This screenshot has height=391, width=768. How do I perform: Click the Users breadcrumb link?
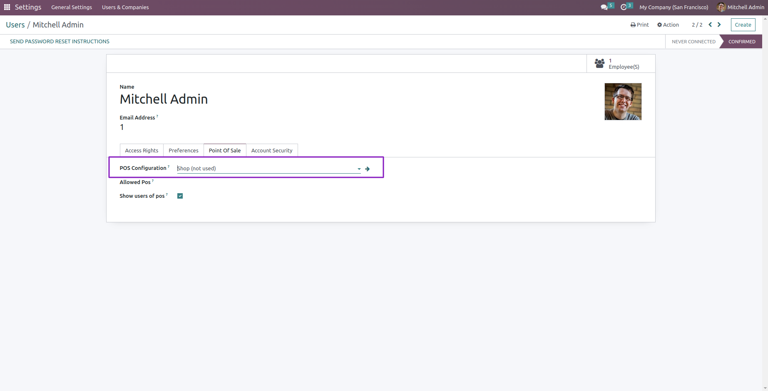[15, 25]
